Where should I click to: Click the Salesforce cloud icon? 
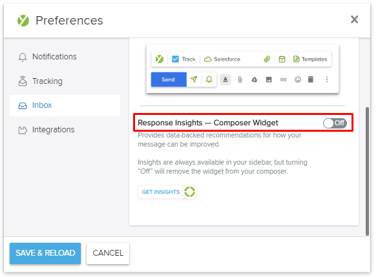pos(207,59)
